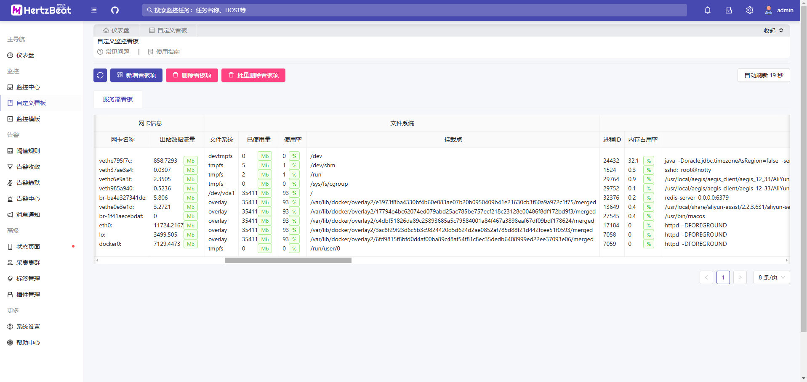Click the 内存占用率 column header
The width and height of the screenshot is (807, 382).
pos(643,140)
